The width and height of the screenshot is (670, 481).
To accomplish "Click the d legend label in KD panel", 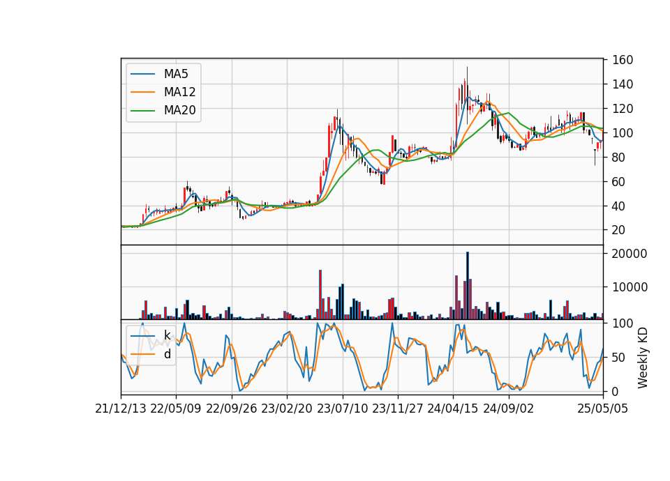I will (x=167, y=354).
